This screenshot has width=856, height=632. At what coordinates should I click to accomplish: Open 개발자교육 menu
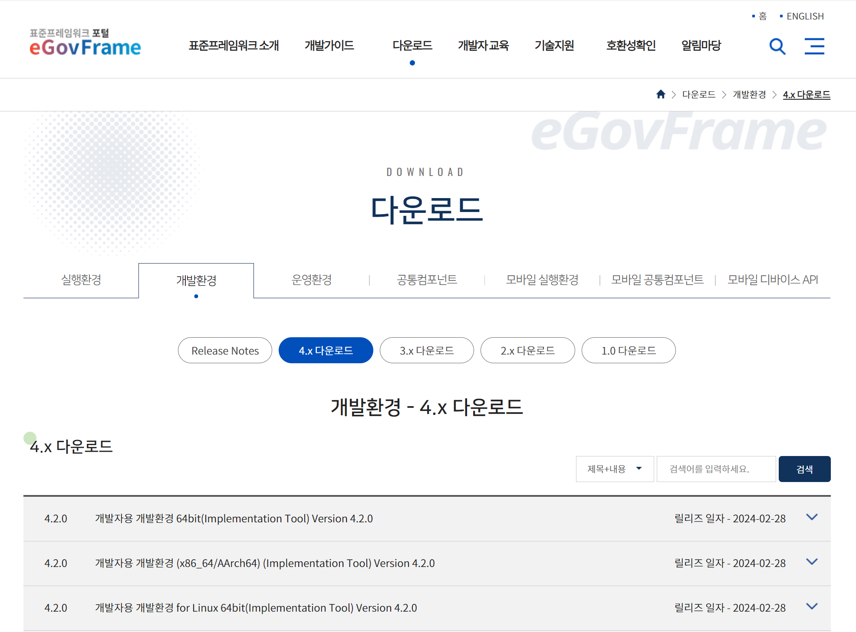pos(483,46)
